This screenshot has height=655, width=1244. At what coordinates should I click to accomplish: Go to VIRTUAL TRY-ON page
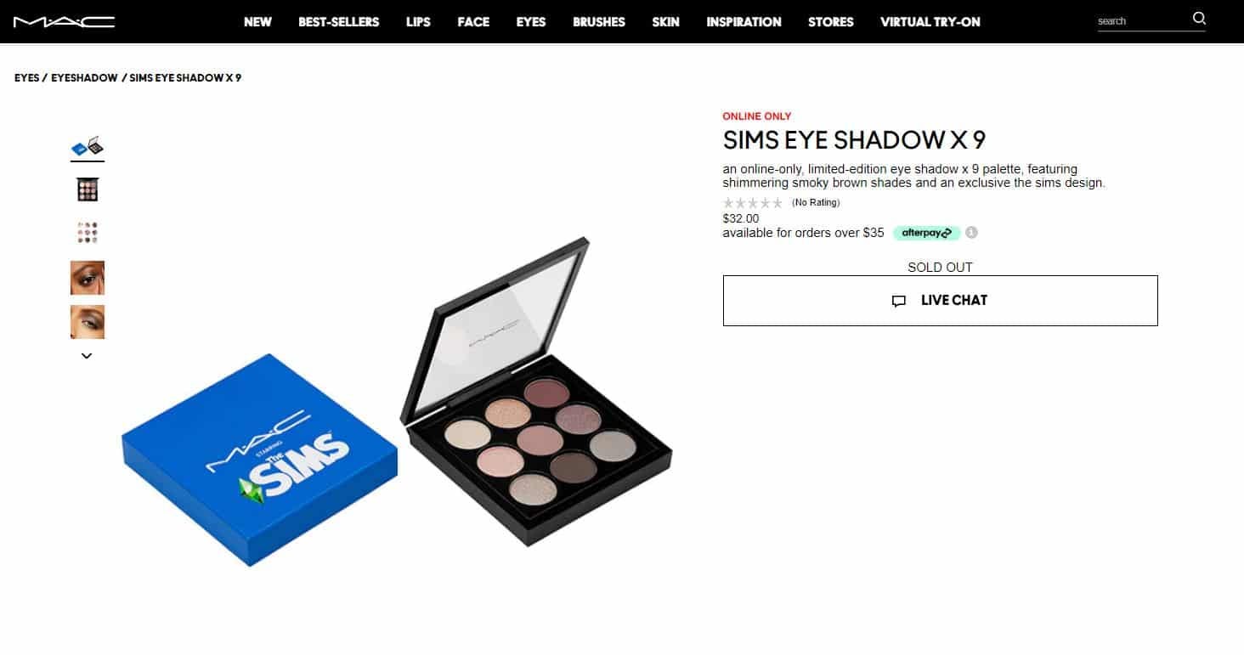[930, 22]
